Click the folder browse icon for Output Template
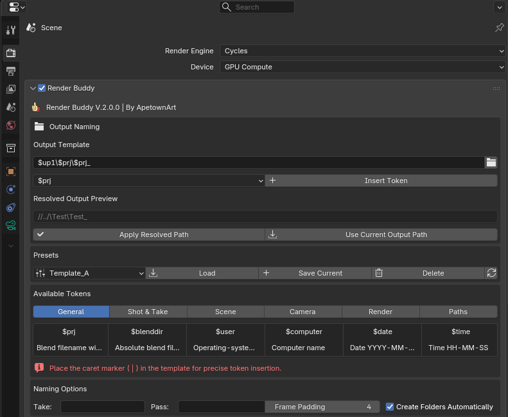508x417 pixels. pos(491,163)
